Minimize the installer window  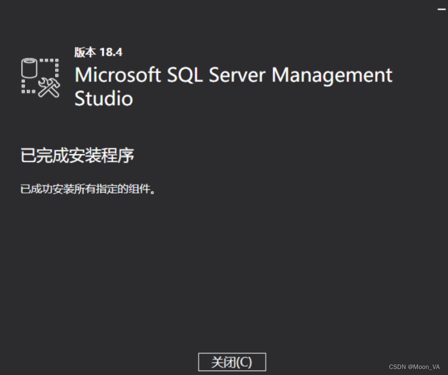(x=442, y=9)
